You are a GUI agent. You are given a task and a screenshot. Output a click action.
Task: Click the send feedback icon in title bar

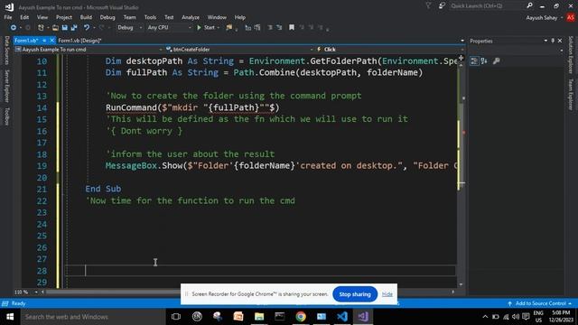tap(442, 5)
